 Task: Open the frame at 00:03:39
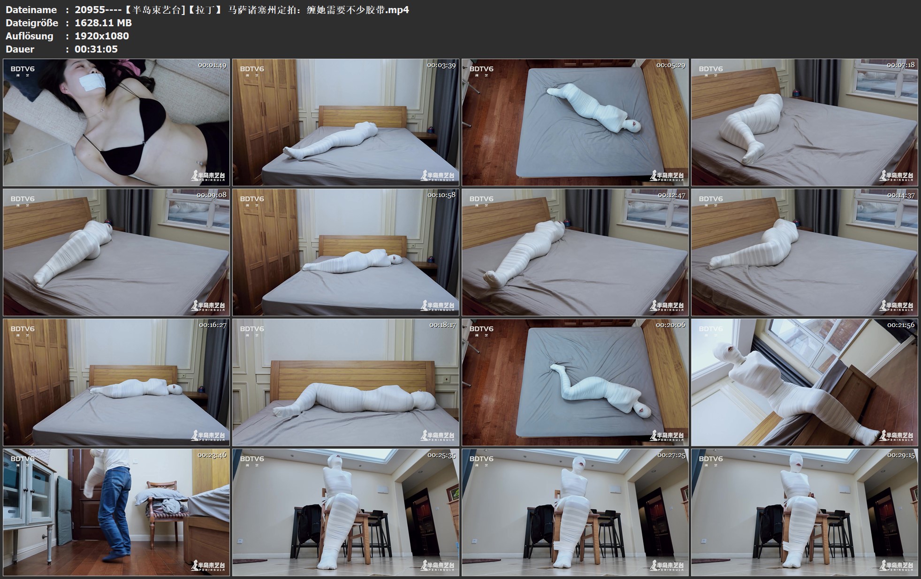[346, 122]
